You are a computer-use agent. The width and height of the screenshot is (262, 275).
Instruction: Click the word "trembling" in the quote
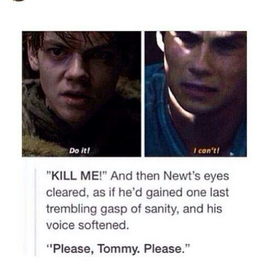pos(71,209)
